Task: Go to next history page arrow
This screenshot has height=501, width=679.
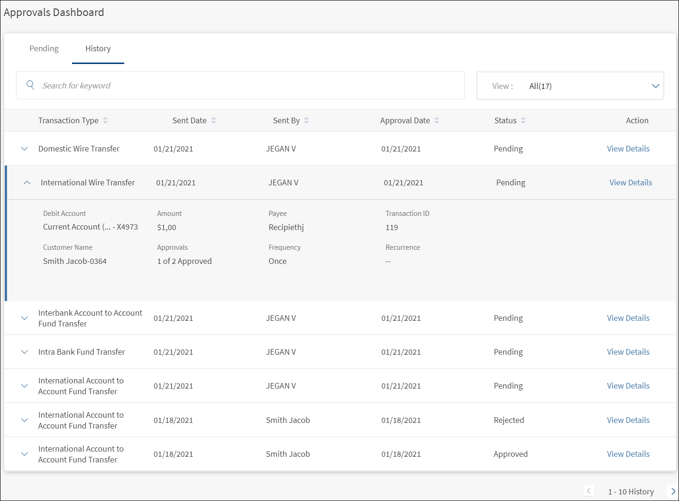Action: tap(673, 491)
